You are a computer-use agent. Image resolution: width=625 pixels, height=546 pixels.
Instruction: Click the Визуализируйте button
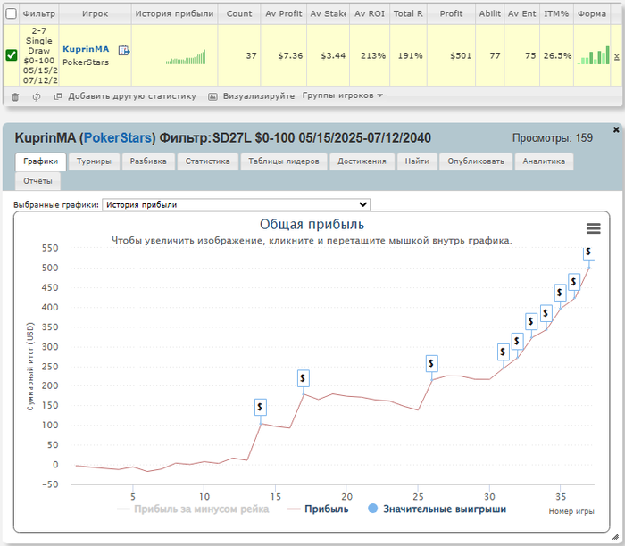point(258,96)
